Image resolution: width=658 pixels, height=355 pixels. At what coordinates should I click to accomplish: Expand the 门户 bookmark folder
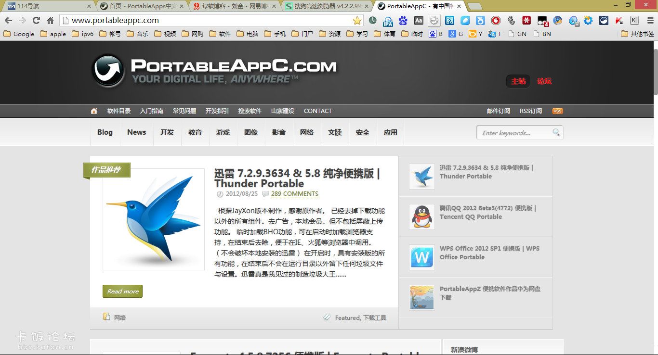301,34
